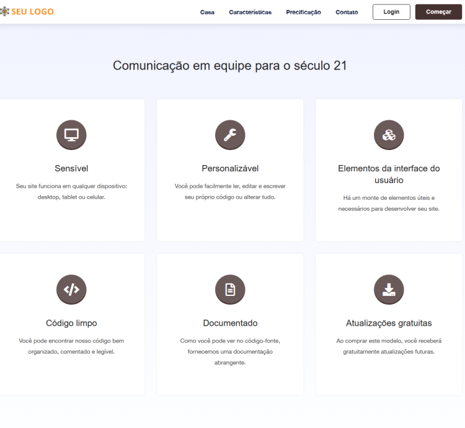This screenshot has height=428, width=465.
Task: Click the monitor icon above Sensível
Action: (x=71, y=135)
